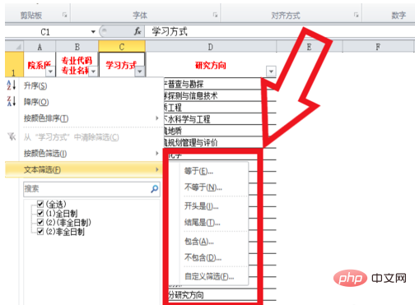Click the formula bar showing 学习方式
This screenshot has width=415, height=305.
click(x=279, y=32)
